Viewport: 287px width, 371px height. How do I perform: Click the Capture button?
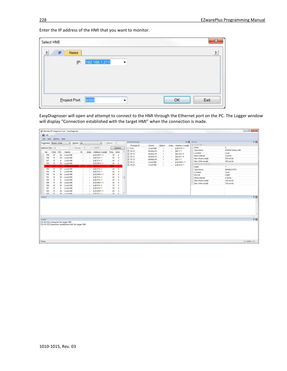(118, 148)
